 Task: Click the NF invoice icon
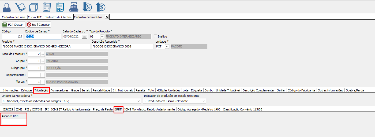point(60,7)
